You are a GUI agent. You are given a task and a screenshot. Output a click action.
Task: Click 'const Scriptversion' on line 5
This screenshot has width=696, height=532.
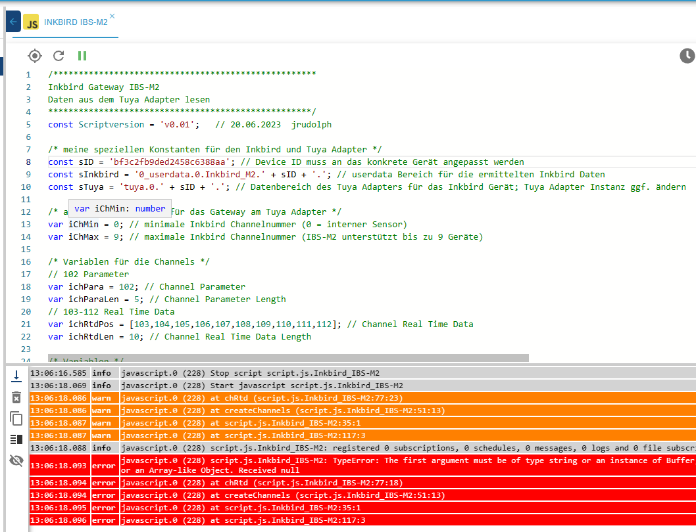click(96, 125)
